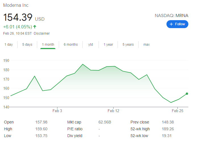Click the Mkt cap value 62.56B

(x=105, y=122)
